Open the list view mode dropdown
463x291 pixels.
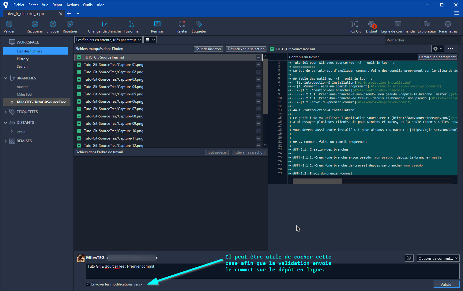[150, 40]
